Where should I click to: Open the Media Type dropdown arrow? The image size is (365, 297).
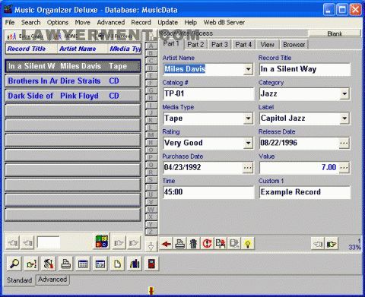point(248,118)
